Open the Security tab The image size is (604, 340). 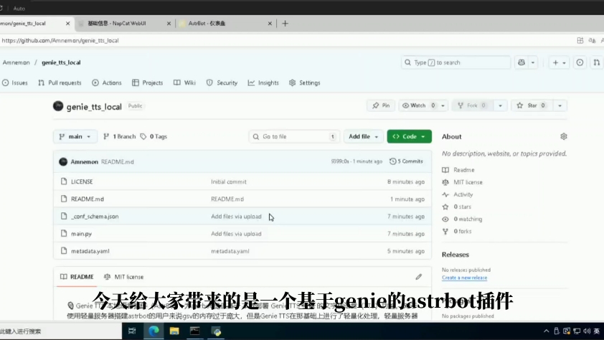click(222, 82)
